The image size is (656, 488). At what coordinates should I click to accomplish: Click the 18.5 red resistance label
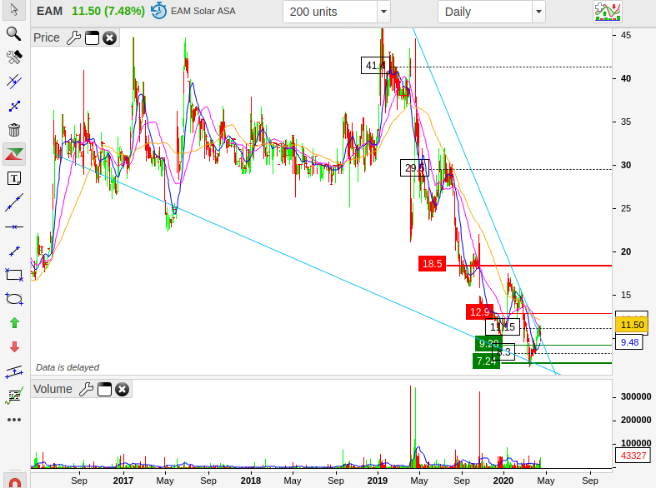point(432,264)
